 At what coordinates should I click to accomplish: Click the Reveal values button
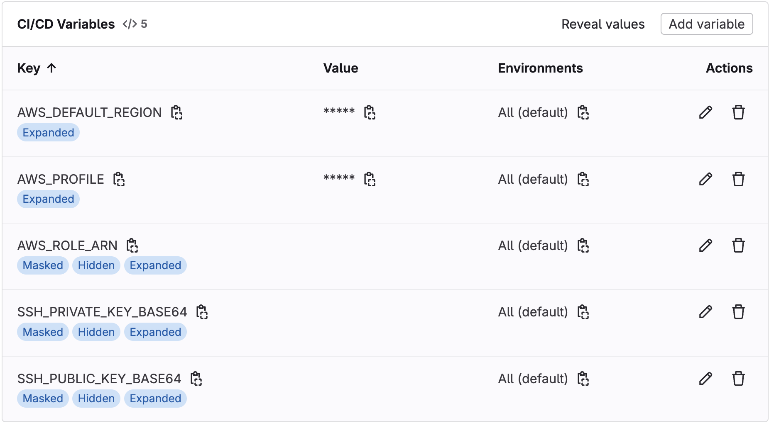pos(603,24)
